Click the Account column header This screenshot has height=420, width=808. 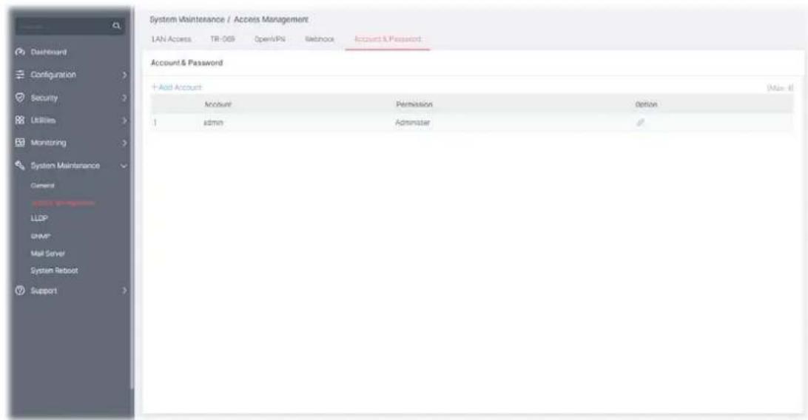218,104
